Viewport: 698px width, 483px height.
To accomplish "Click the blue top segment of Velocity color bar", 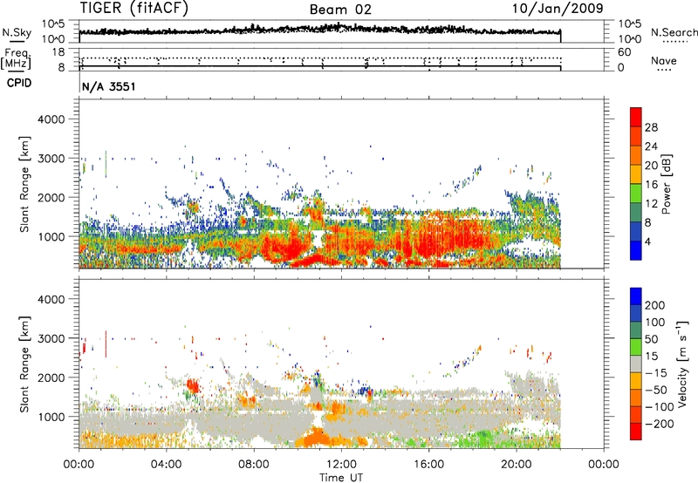I will [x=636, y=296].
